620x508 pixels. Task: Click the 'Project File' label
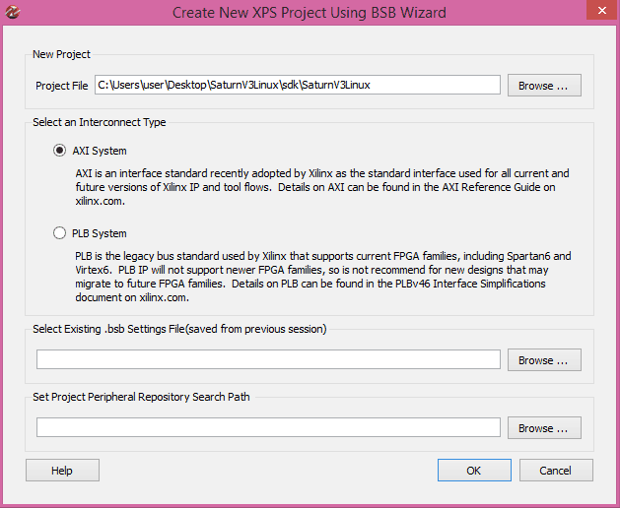(62, 86)
